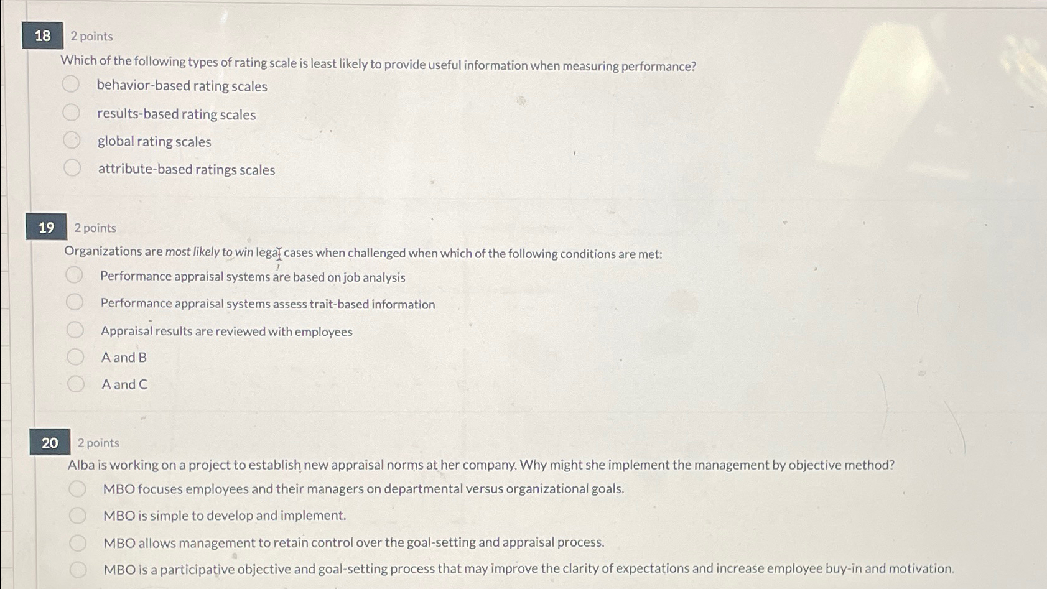Click the question 19 number badge
The height and width of the screenshot is (589, 1047).
point(47,227)
